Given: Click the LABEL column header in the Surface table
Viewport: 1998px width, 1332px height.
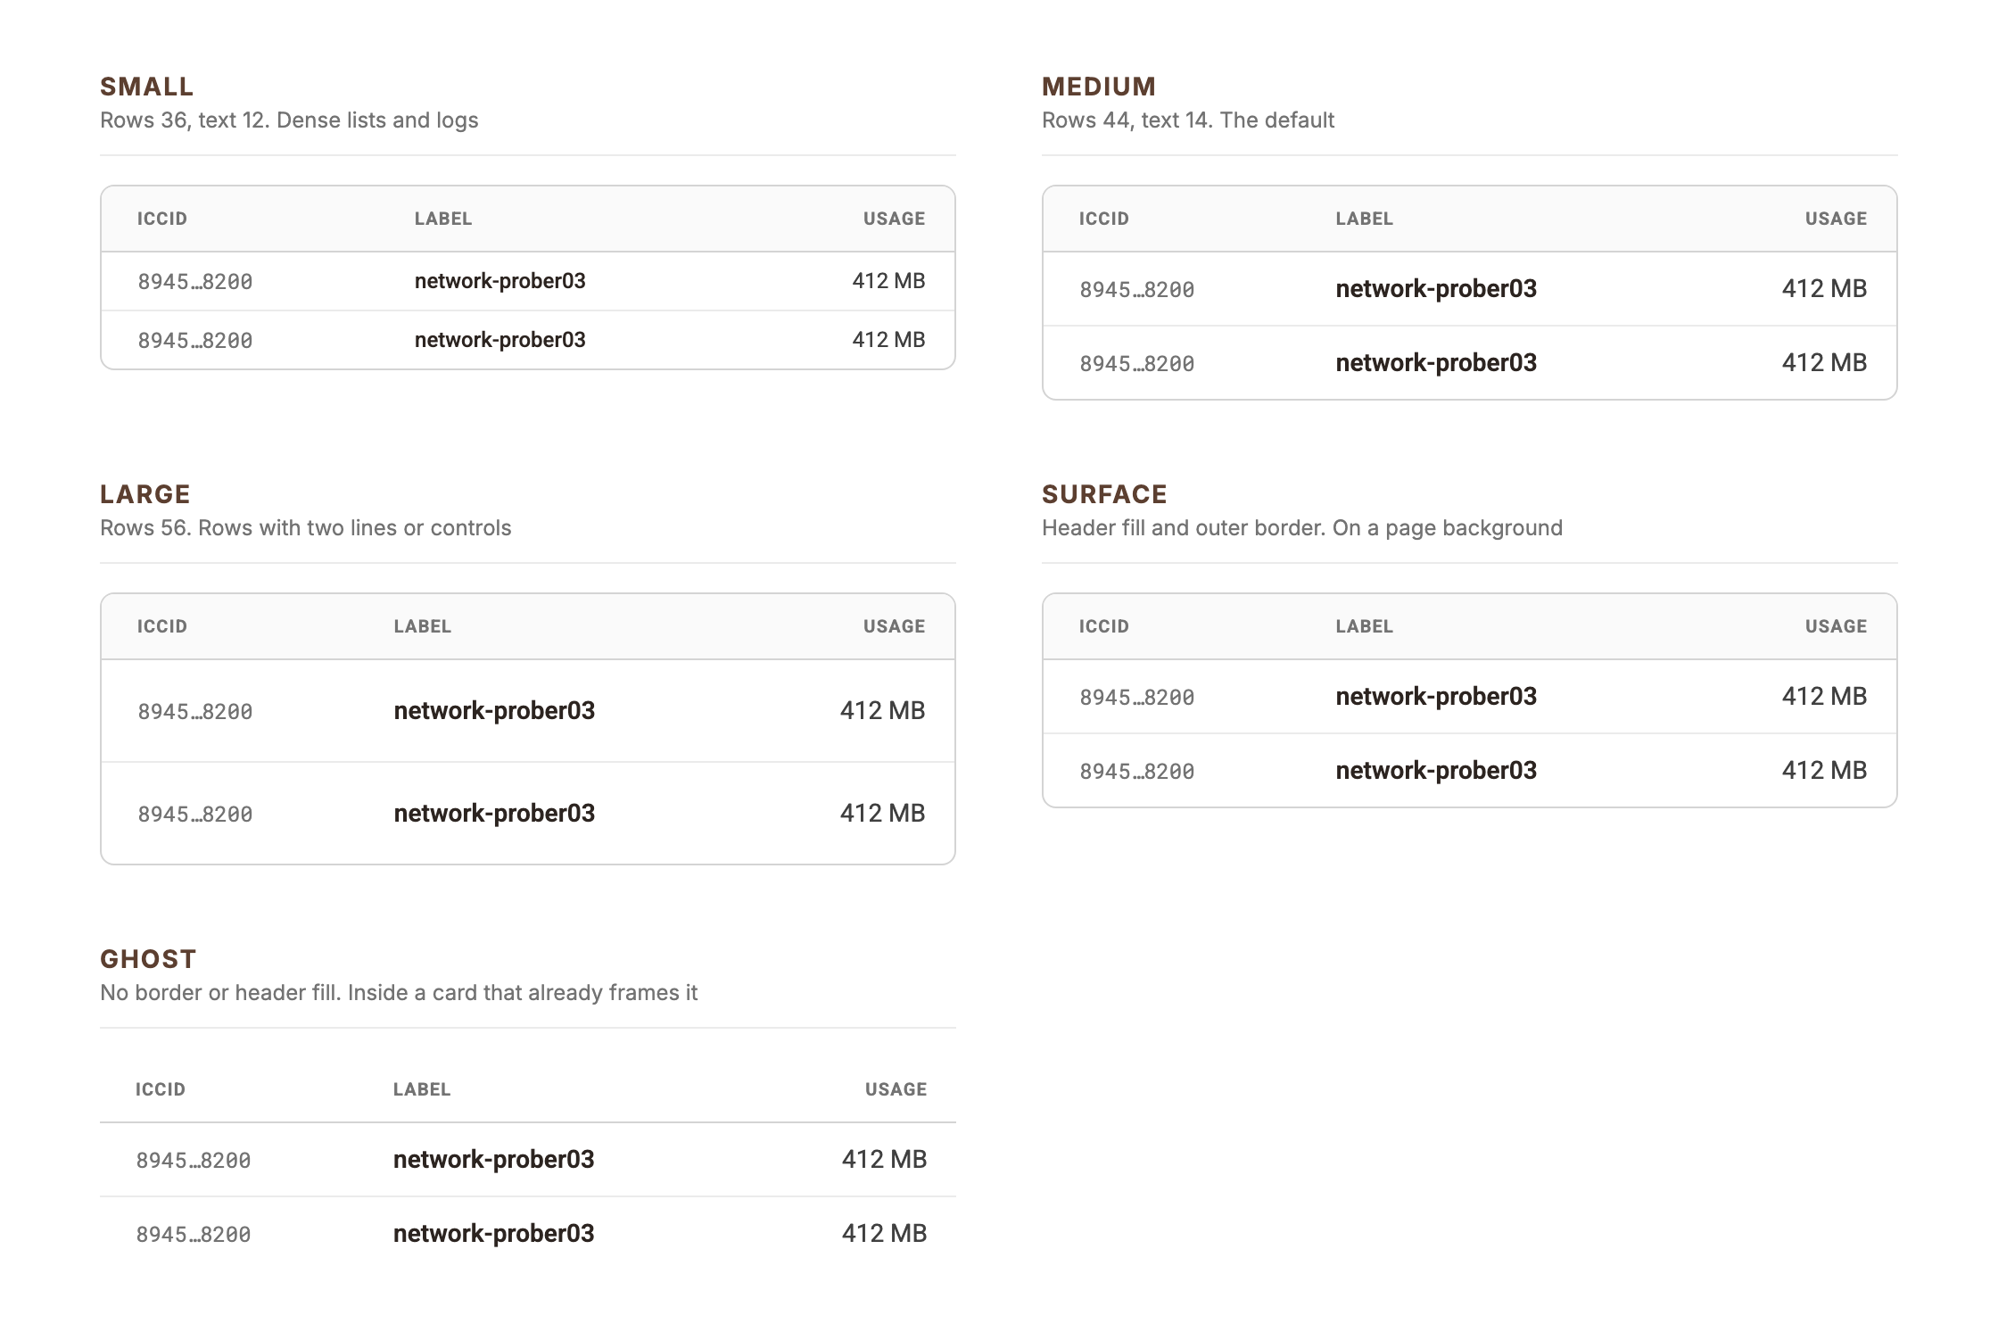Looking at the screenshot, I should pos(1364,626).
